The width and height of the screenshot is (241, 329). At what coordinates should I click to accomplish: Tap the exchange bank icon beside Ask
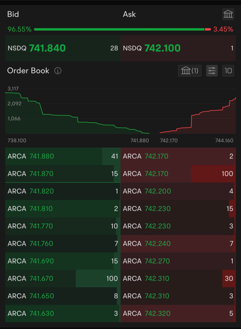pos(228,14)
